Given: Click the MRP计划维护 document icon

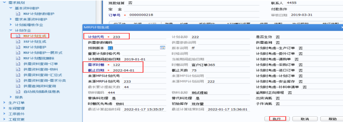Looking at the screenshot, I should point(18,47).
